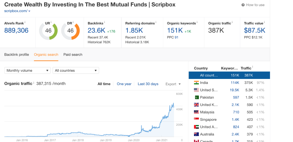Select the One year range
The height and width of the screenshot is (142, 293).
click(x=124, y=84)
